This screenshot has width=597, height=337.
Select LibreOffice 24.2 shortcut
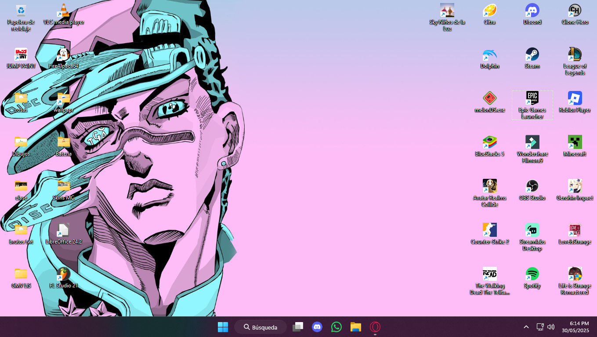pyautogui.click(x=64, y=234)
